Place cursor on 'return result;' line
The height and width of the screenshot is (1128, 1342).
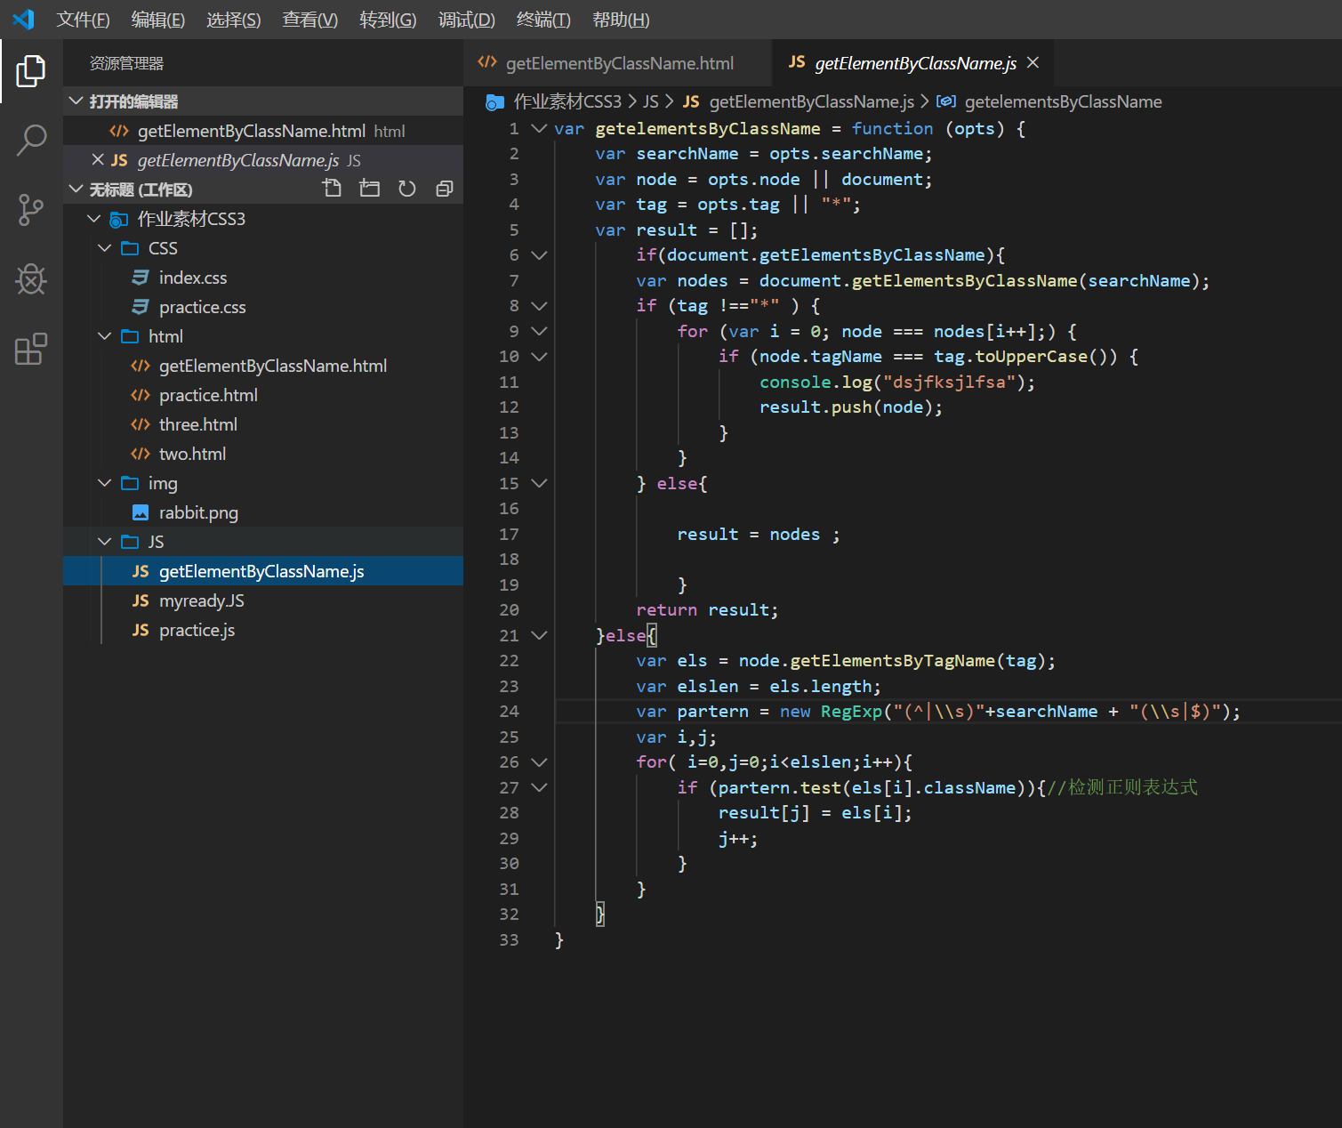(707, 610)
